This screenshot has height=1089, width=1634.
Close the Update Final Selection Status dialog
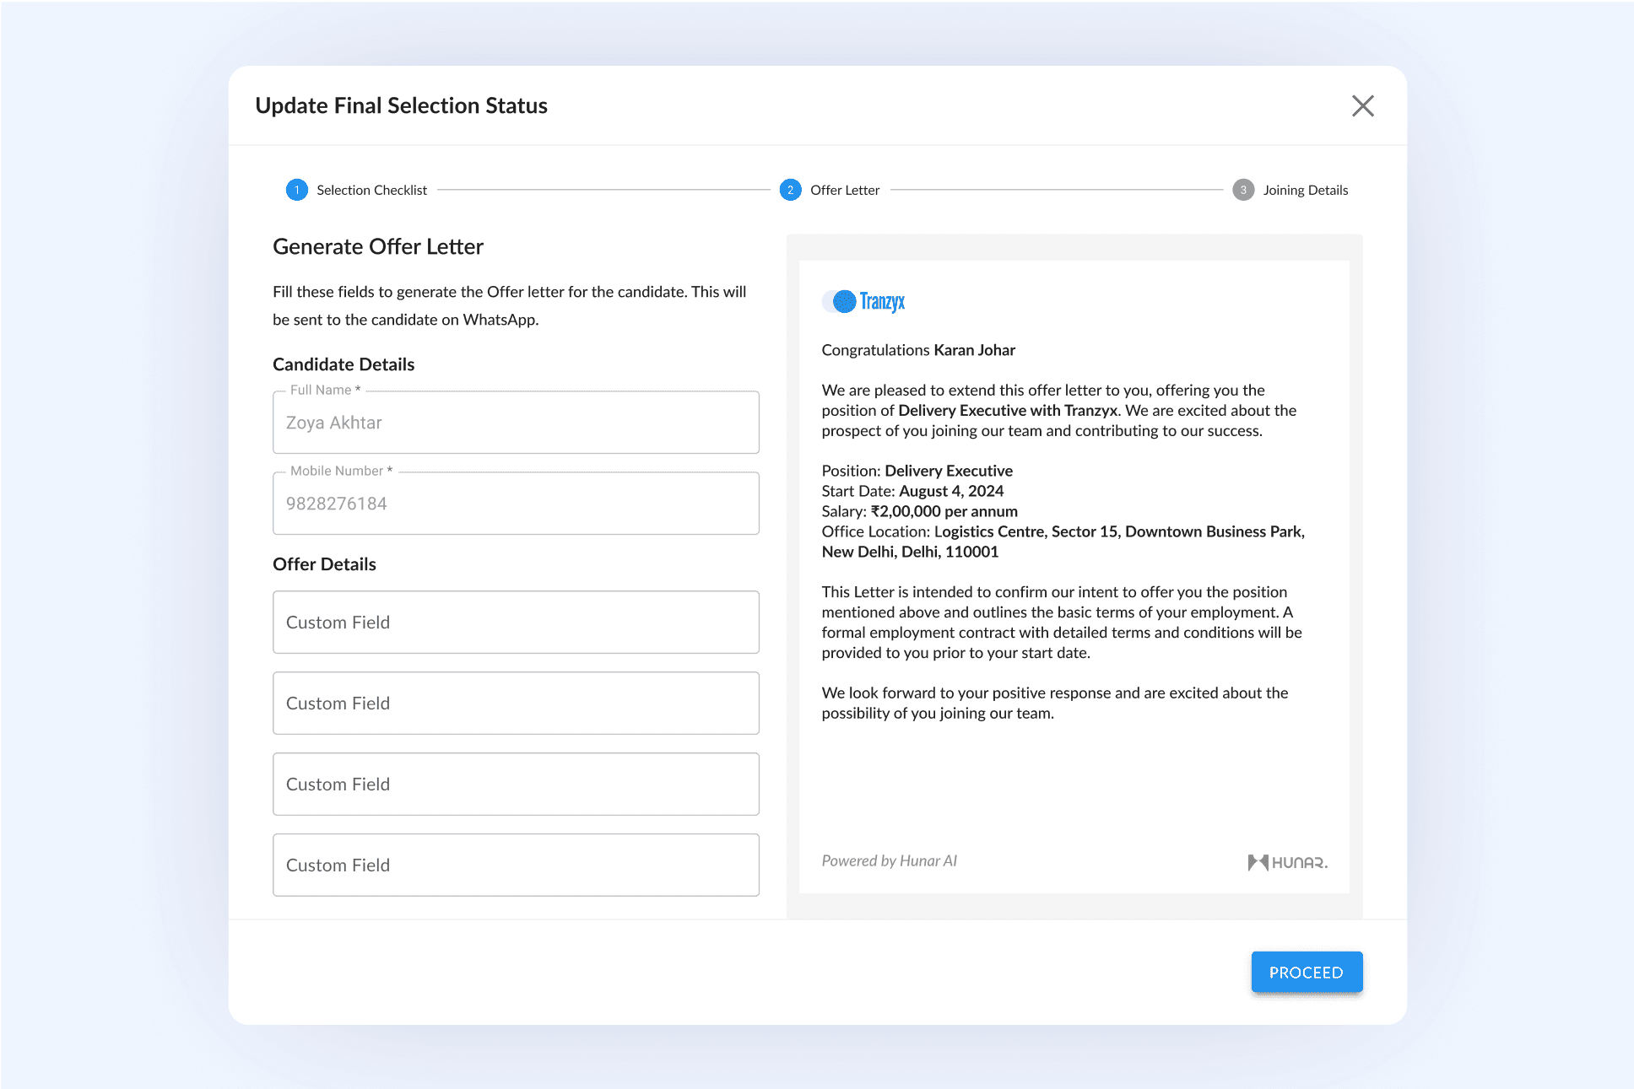coord(1362,105)
